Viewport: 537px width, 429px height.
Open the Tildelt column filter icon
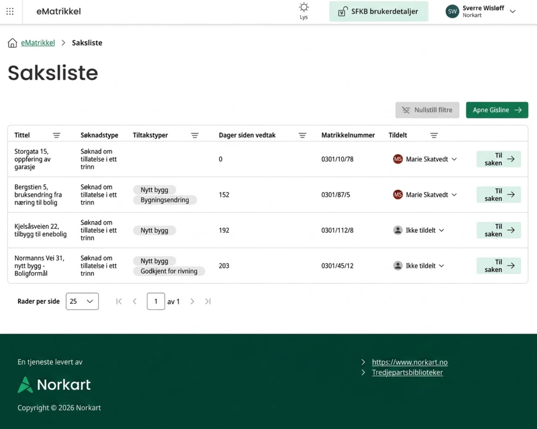tap(434, 135)
